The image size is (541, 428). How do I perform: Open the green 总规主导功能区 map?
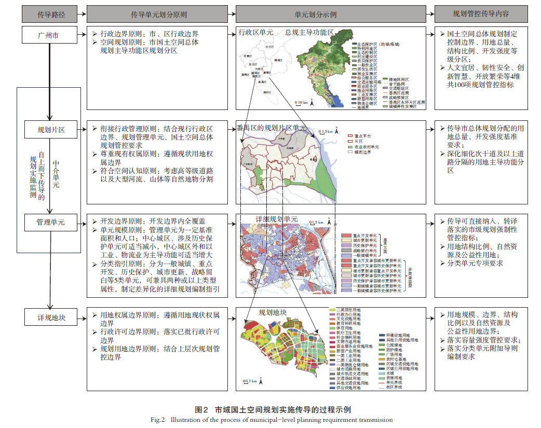325,69
